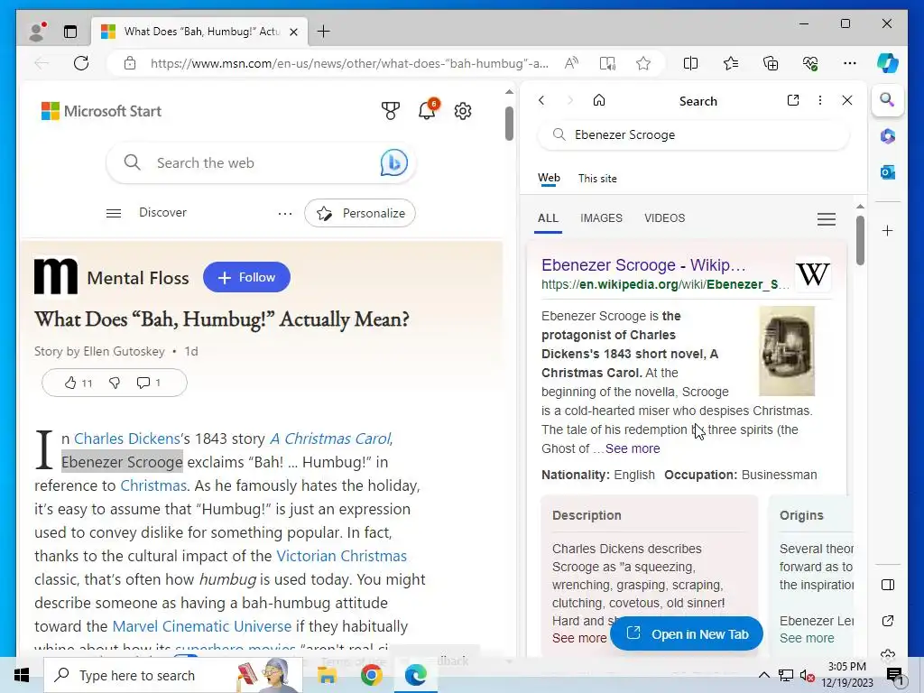The width and height of the screenshot is (924, 693).
Task: Open Microsoft rewards trophy icon
Action: click(390, 111)
